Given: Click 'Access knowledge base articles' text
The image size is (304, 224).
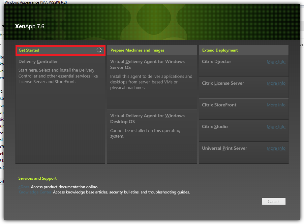Looking at the screenshot, I should point(122,192).
